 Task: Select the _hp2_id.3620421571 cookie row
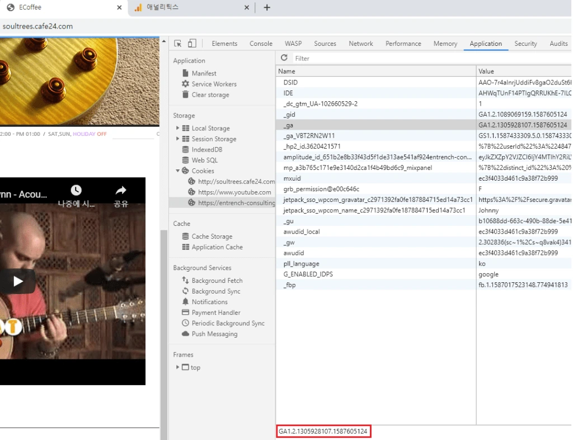click(x=424, y=146)
